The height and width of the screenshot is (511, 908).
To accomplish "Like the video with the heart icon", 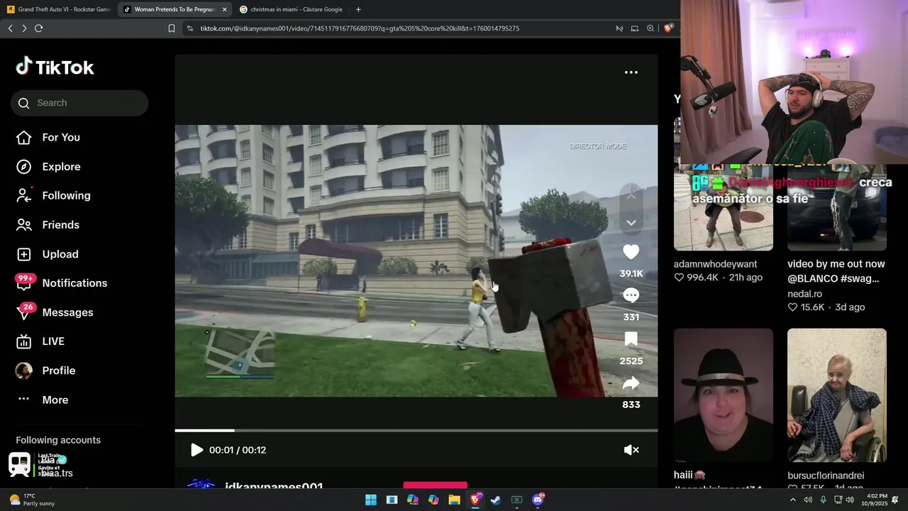I will click(631, 252).
